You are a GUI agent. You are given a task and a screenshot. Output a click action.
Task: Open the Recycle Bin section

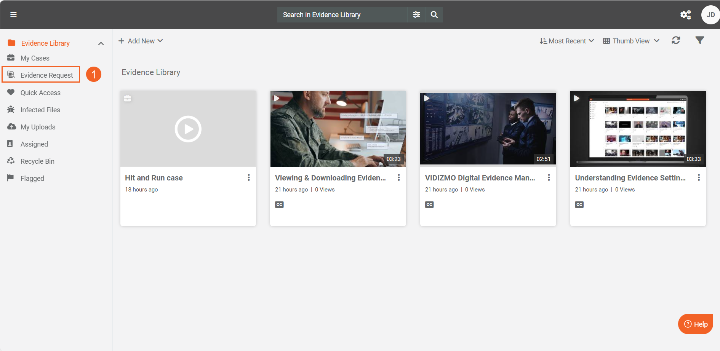[37, 161]
